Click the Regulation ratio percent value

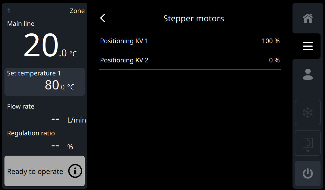(62, 146)
